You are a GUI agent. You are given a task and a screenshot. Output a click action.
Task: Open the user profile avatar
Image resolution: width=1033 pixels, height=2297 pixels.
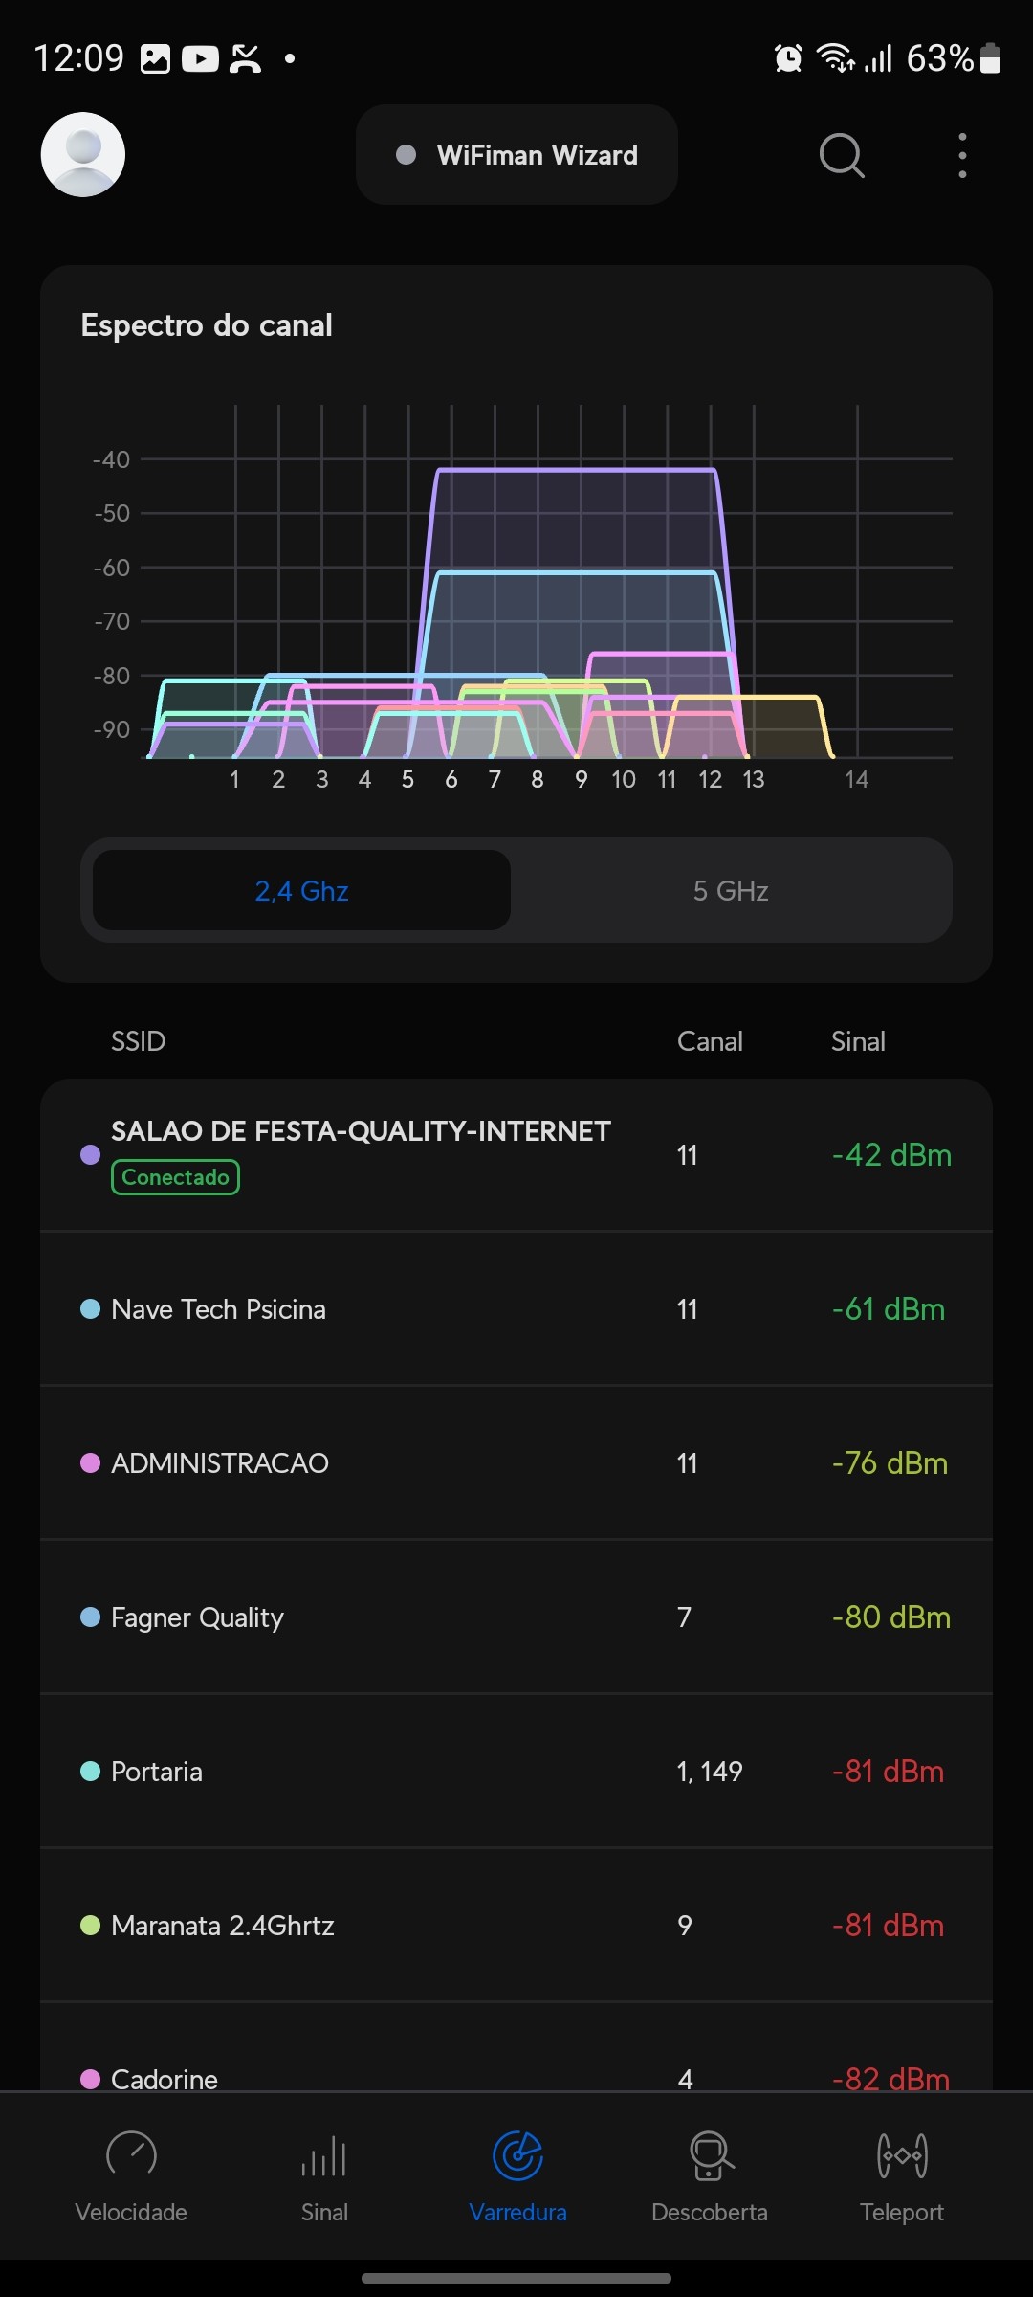point(83,155)
